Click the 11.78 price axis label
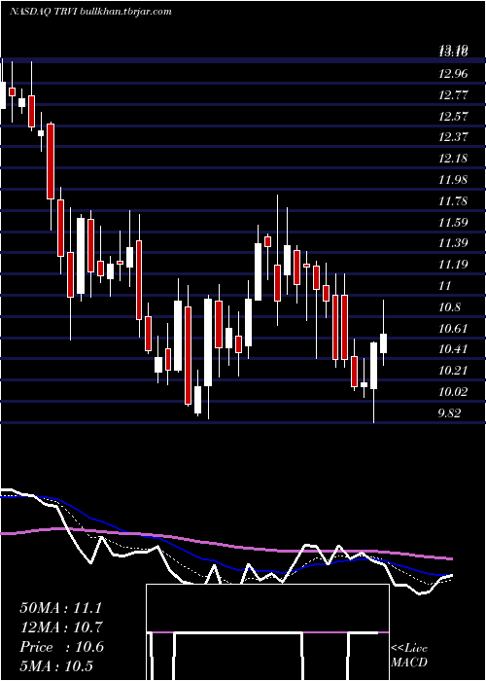 (453, 201)
